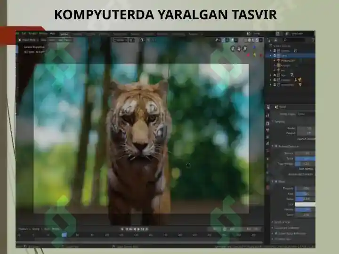Toggle the Bloom checkbox
Screen dimensions: 339x254
click(x=276, y=182)
